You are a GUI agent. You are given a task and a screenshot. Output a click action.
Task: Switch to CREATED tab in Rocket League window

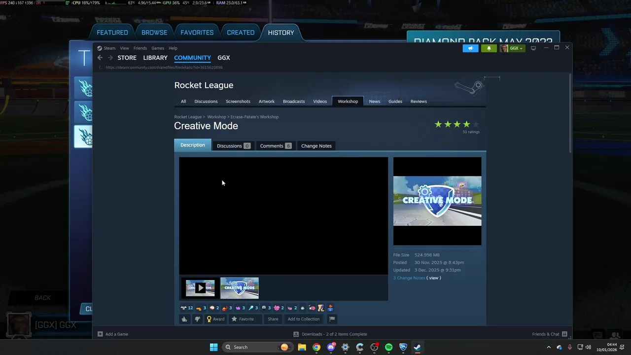(241, 33)
